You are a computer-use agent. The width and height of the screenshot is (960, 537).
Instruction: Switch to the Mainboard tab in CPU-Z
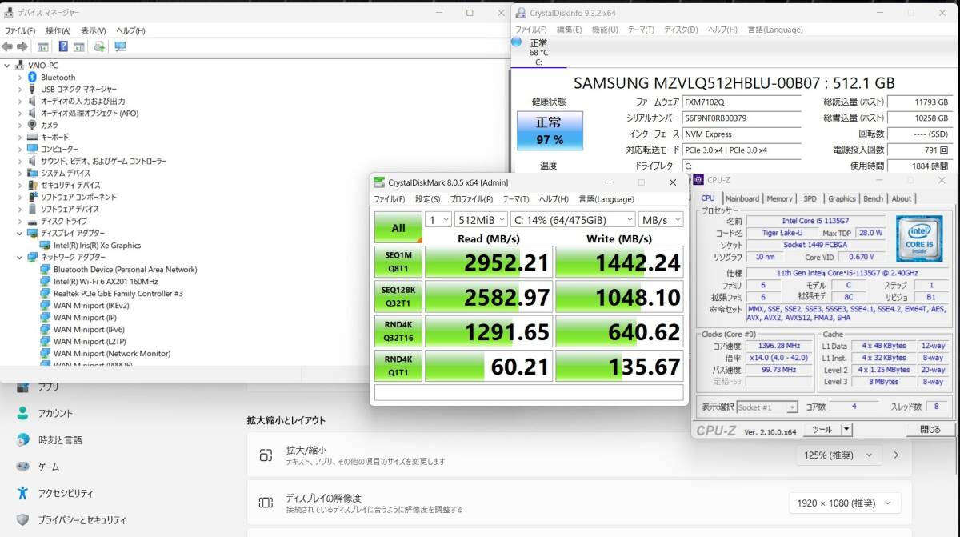742,198
